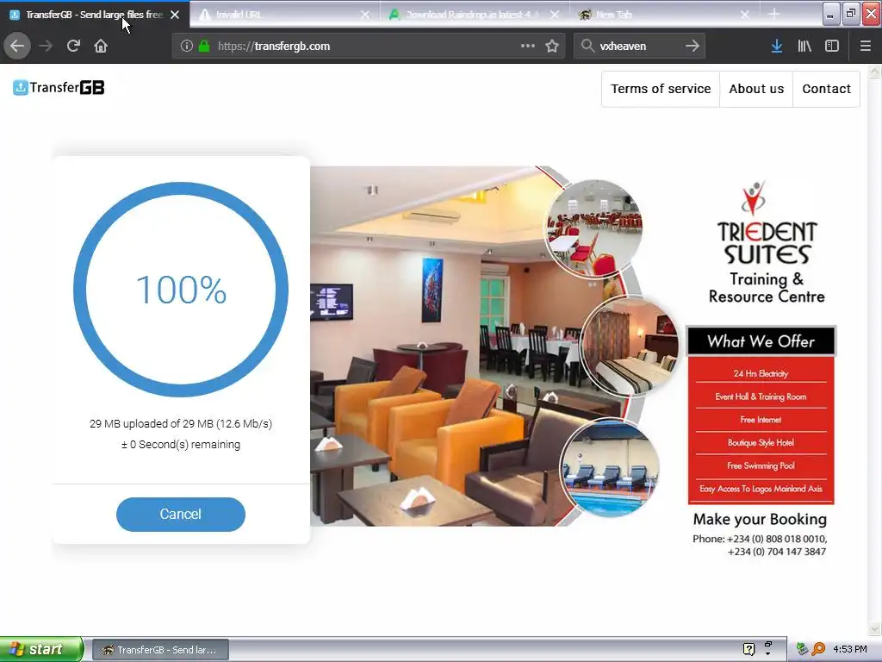Click the help question-mark tray icon
Image resolution: width=882 pixels, height=662 pixels.
(x=748, y=649)
